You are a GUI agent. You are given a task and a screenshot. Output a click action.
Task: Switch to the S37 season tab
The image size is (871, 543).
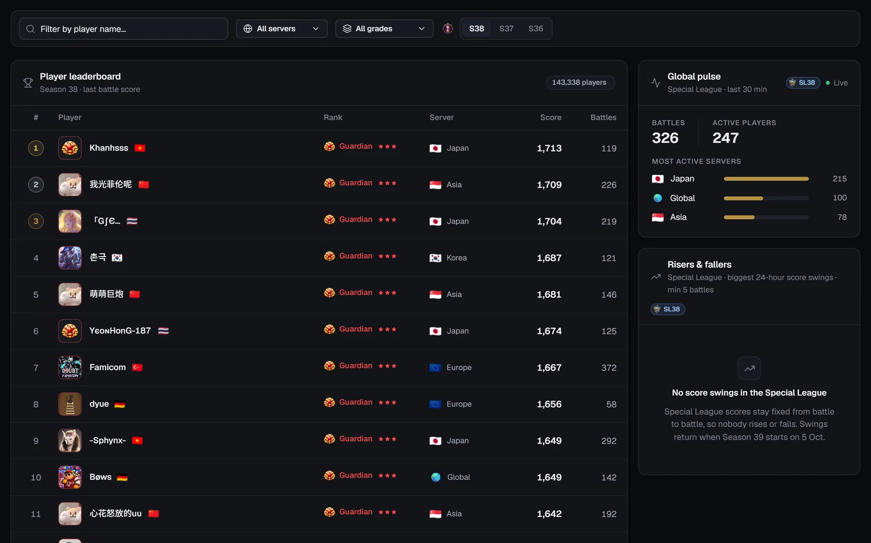click(506, 29)
